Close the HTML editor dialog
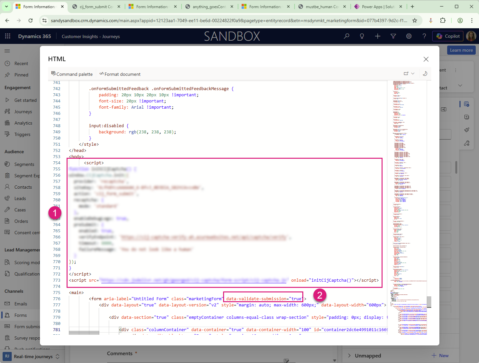Screen dimensions: 479x363 [x=426, y=59]
